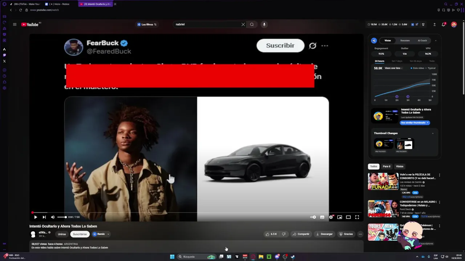Like the video with 6.5 K
The width and height of the screenshot is (465, 261).
pyautogui.click(x=271, y=234)
